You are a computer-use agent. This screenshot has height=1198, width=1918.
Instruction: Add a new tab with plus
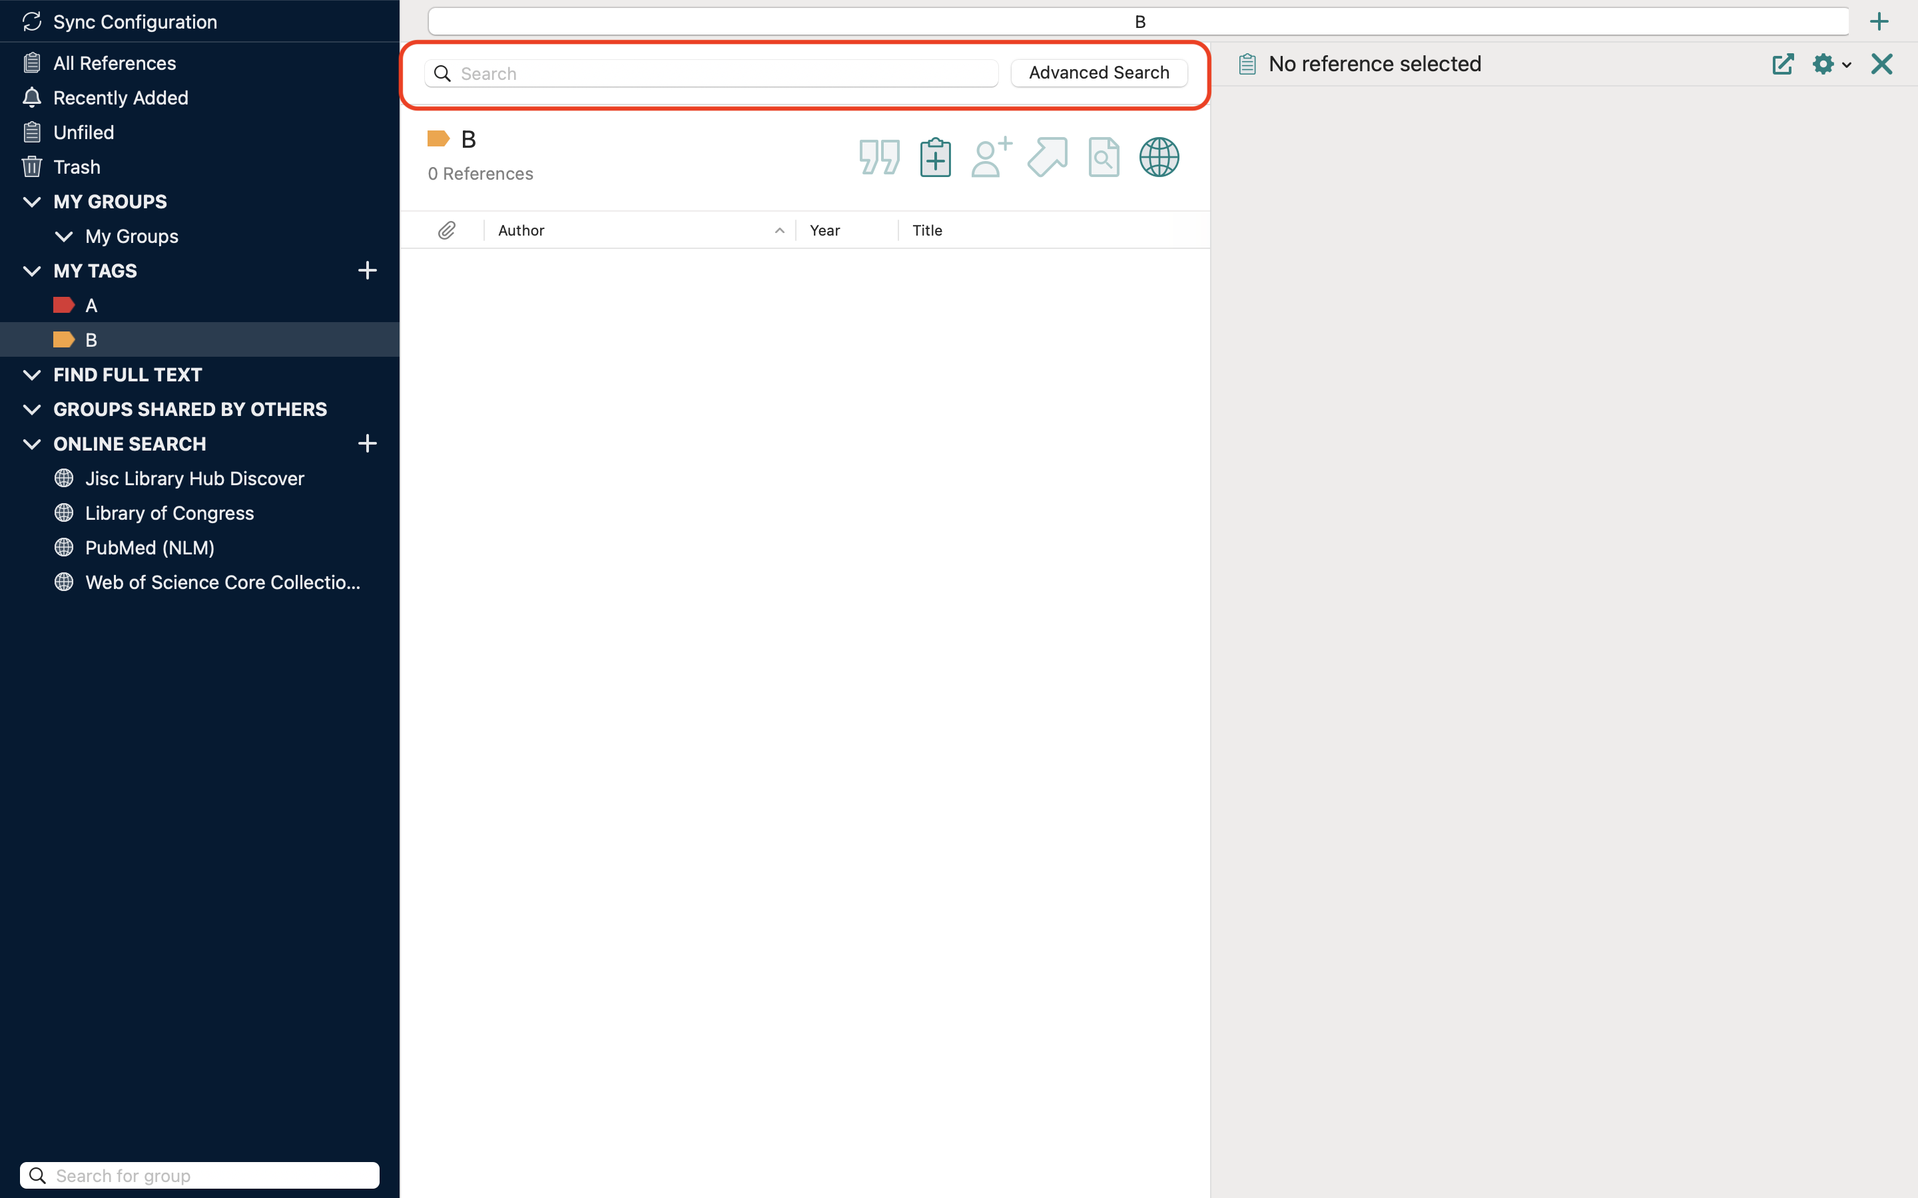coord(1879,21)
